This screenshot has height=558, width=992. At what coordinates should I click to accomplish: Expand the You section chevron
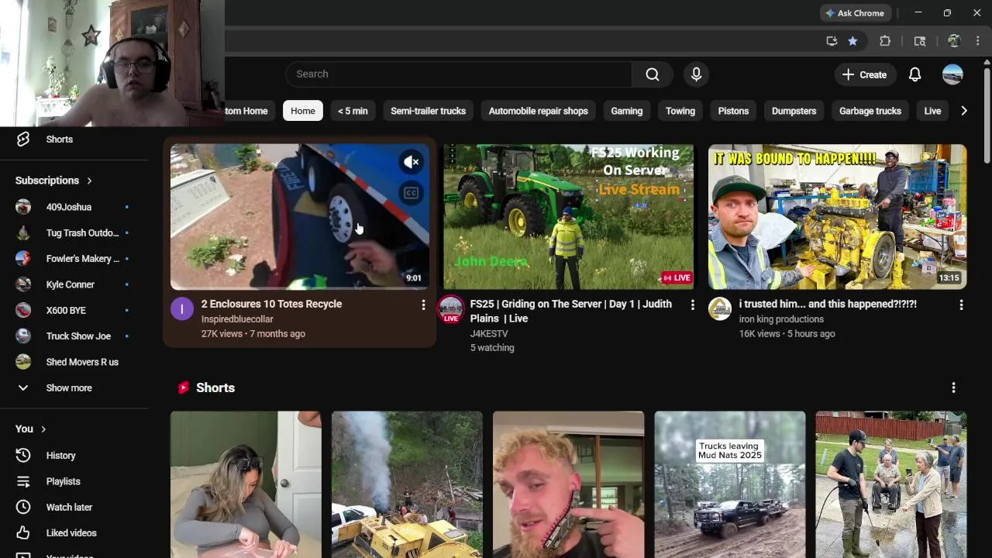(43, 429)
